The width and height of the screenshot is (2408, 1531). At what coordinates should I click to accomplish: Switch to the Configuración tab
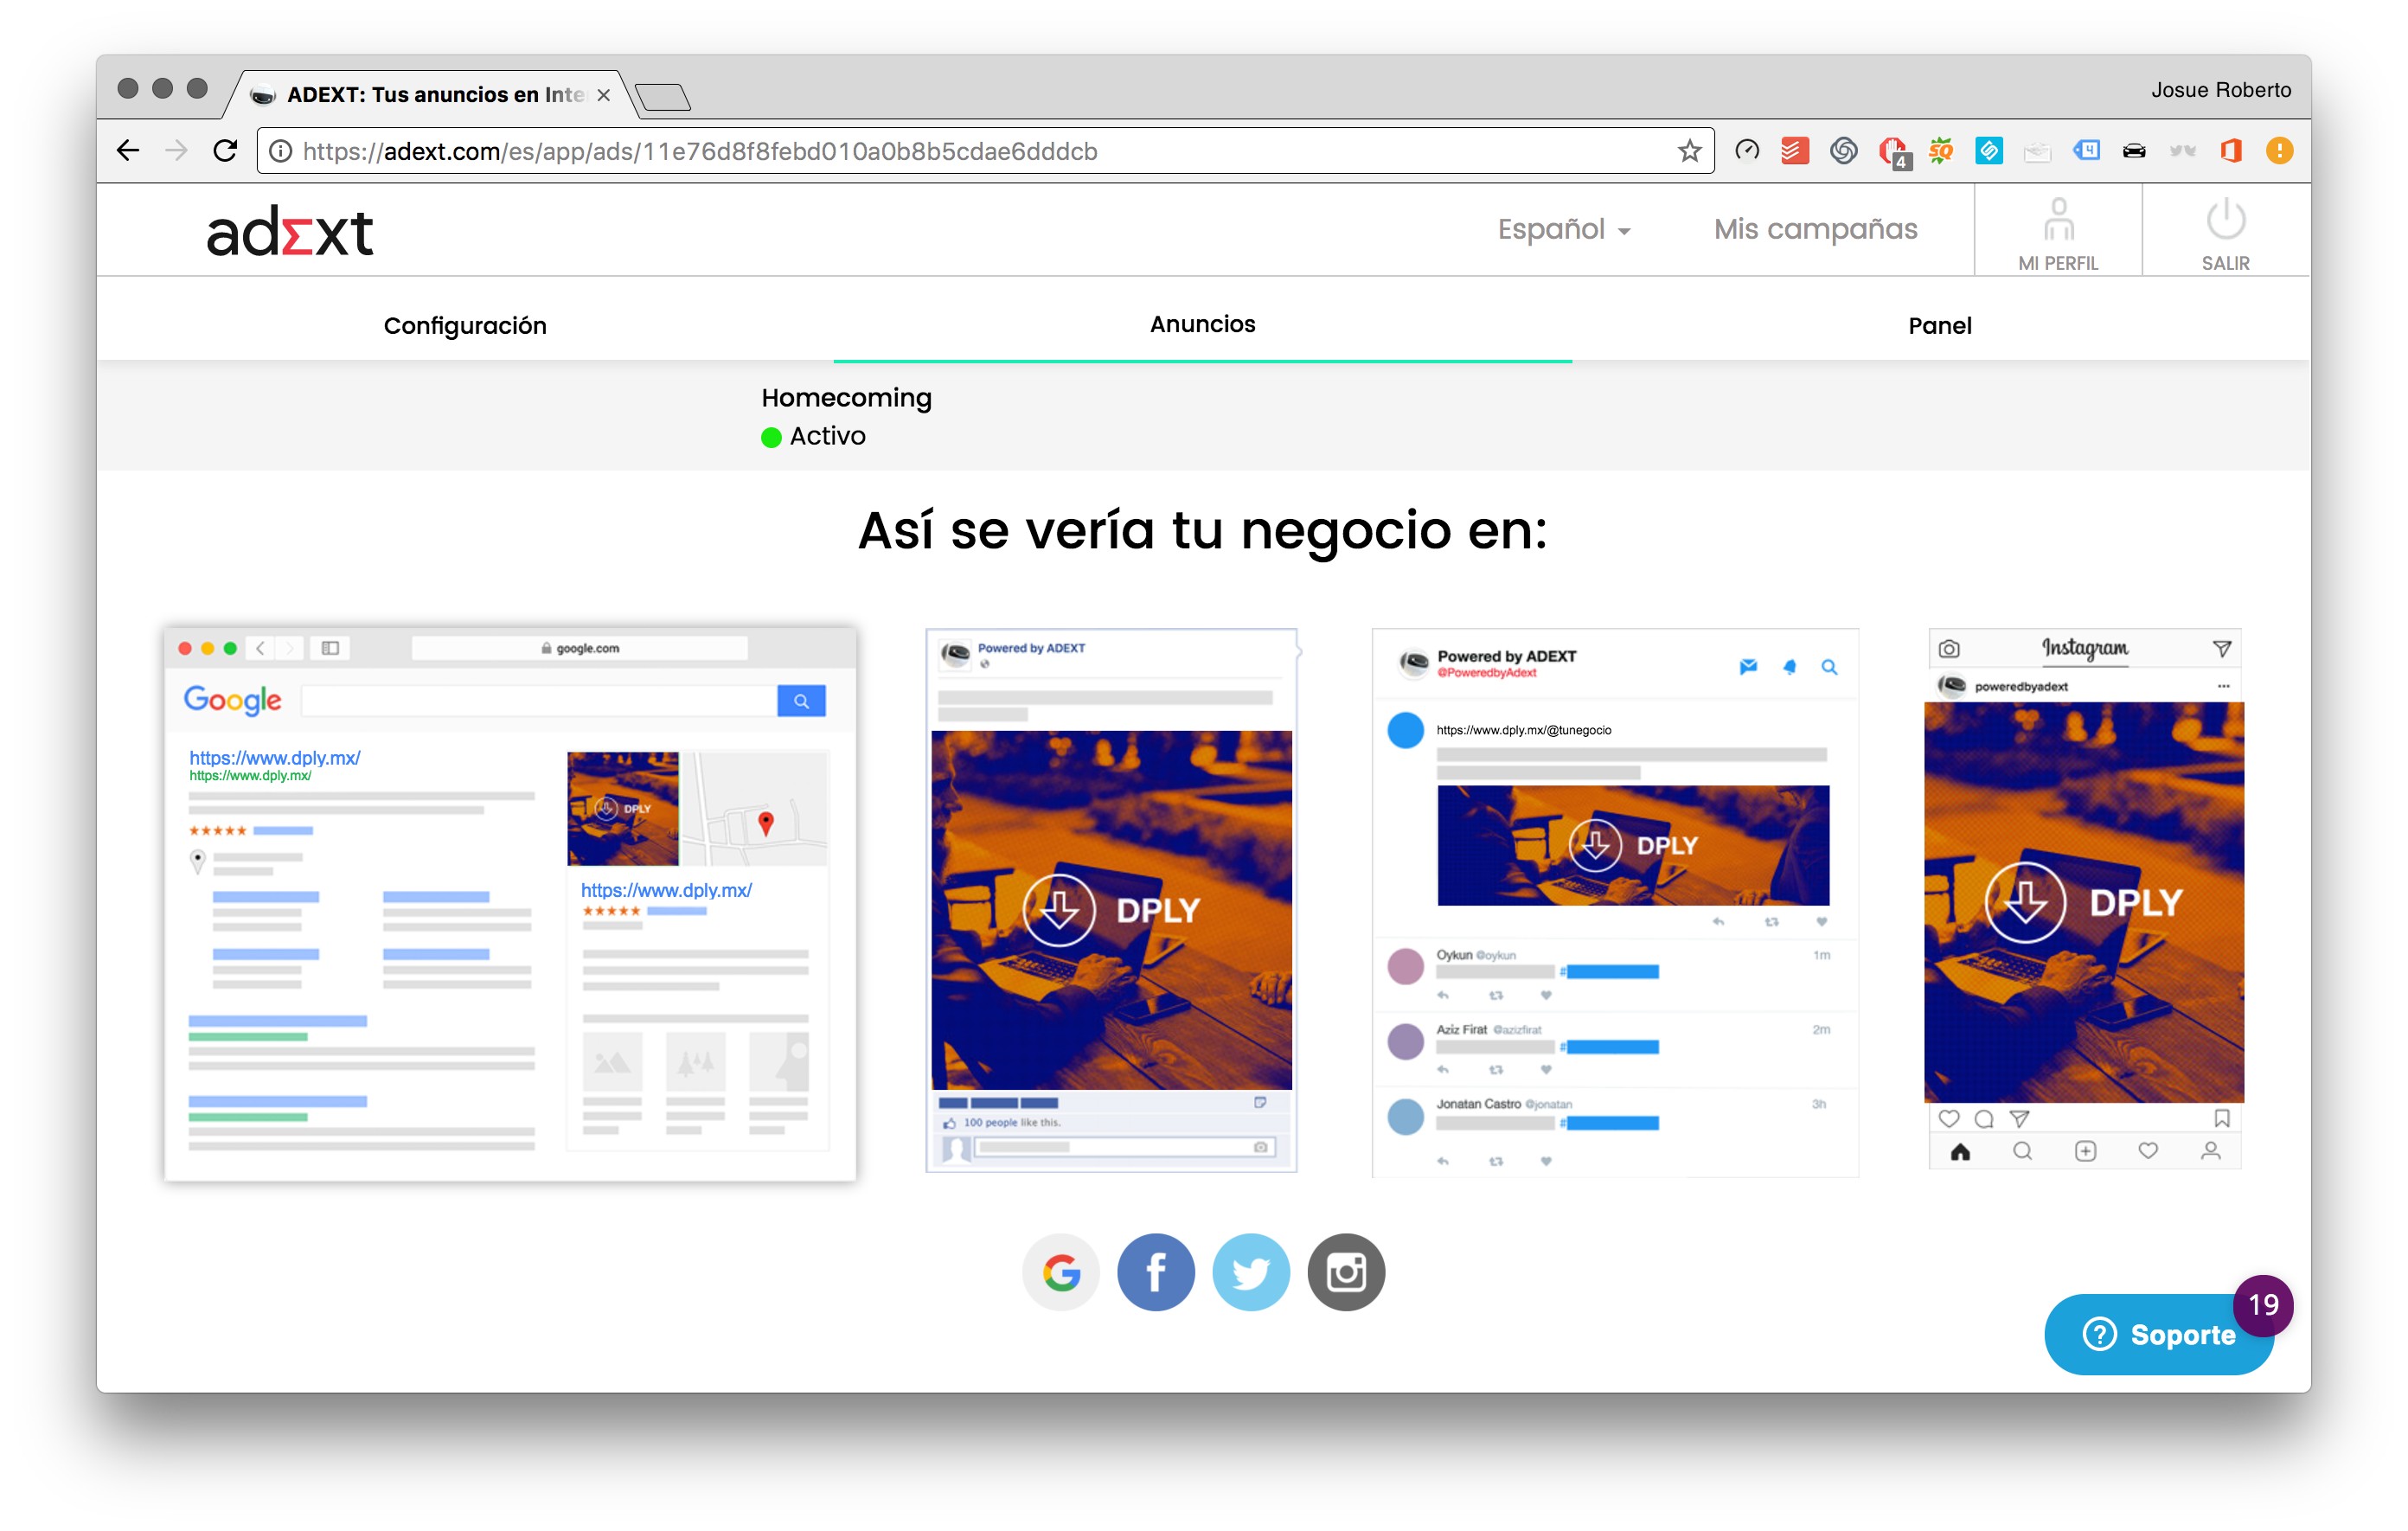[465, 326]
